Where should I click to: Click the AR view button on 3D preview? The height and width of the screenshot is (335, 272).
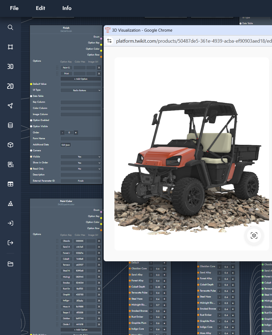[x=254, y=235]
